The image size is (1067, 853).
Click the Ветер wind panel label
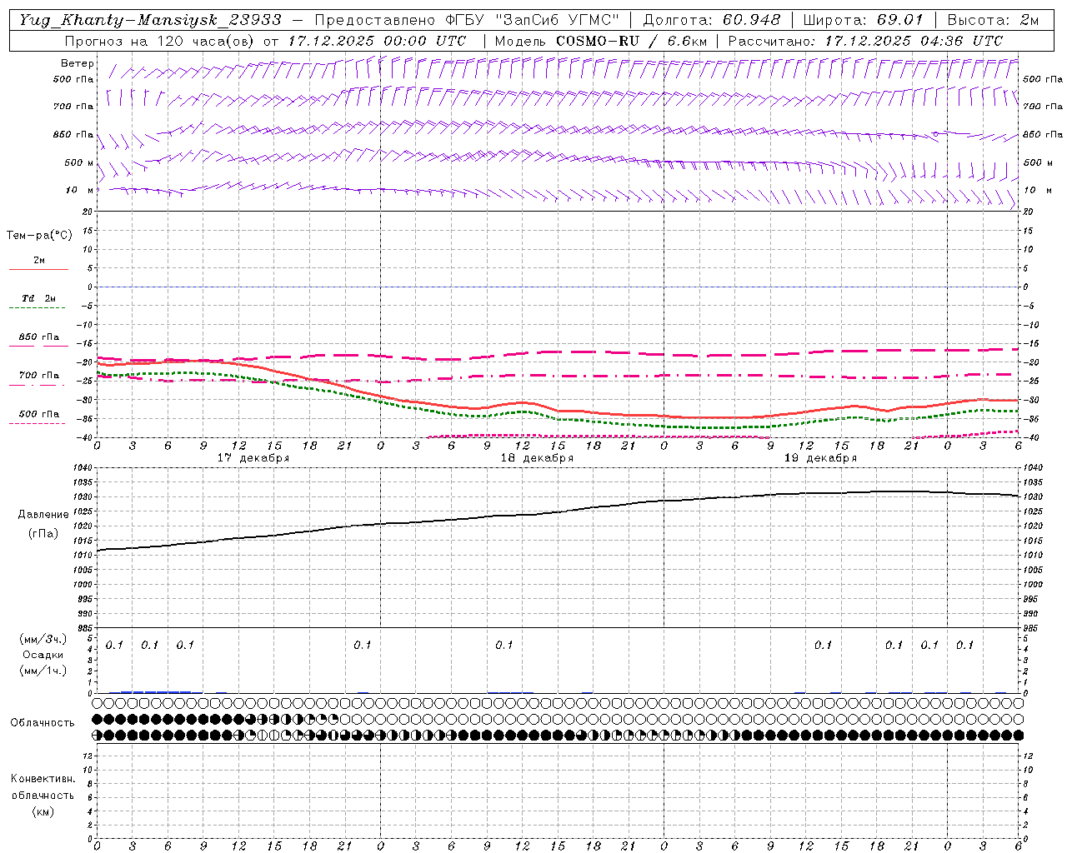pos(77,63)
